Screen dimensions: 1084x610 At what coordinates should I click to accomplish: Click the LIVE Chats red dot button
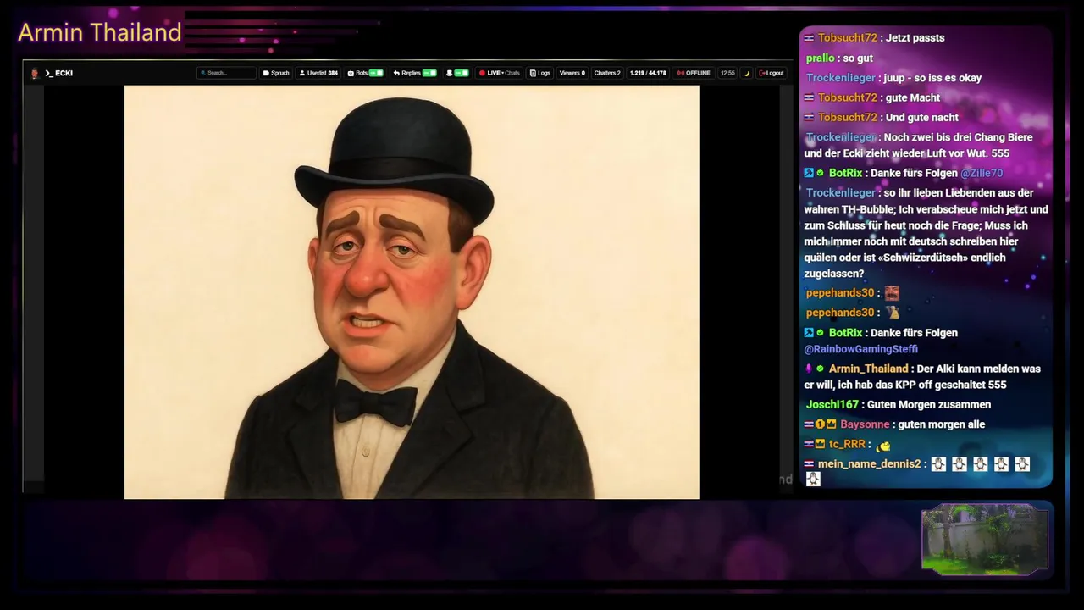point(500,73)
